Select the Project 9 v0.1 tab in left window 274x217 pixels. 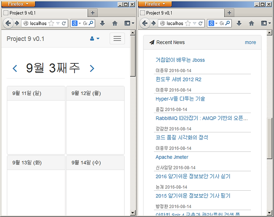45,13
